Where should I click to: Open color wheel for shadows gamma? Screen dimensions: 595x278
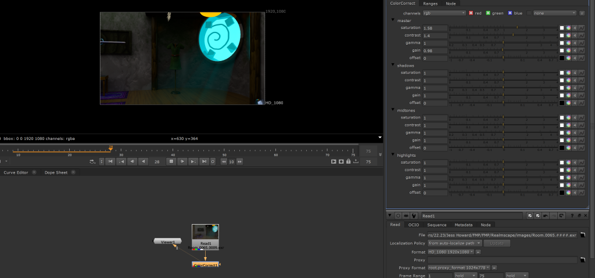click(x=568, y=88)
